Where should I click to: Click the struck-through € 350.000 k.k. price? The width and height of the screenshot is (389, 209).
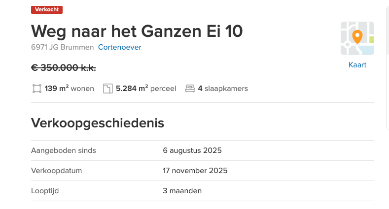pos(64,68)
